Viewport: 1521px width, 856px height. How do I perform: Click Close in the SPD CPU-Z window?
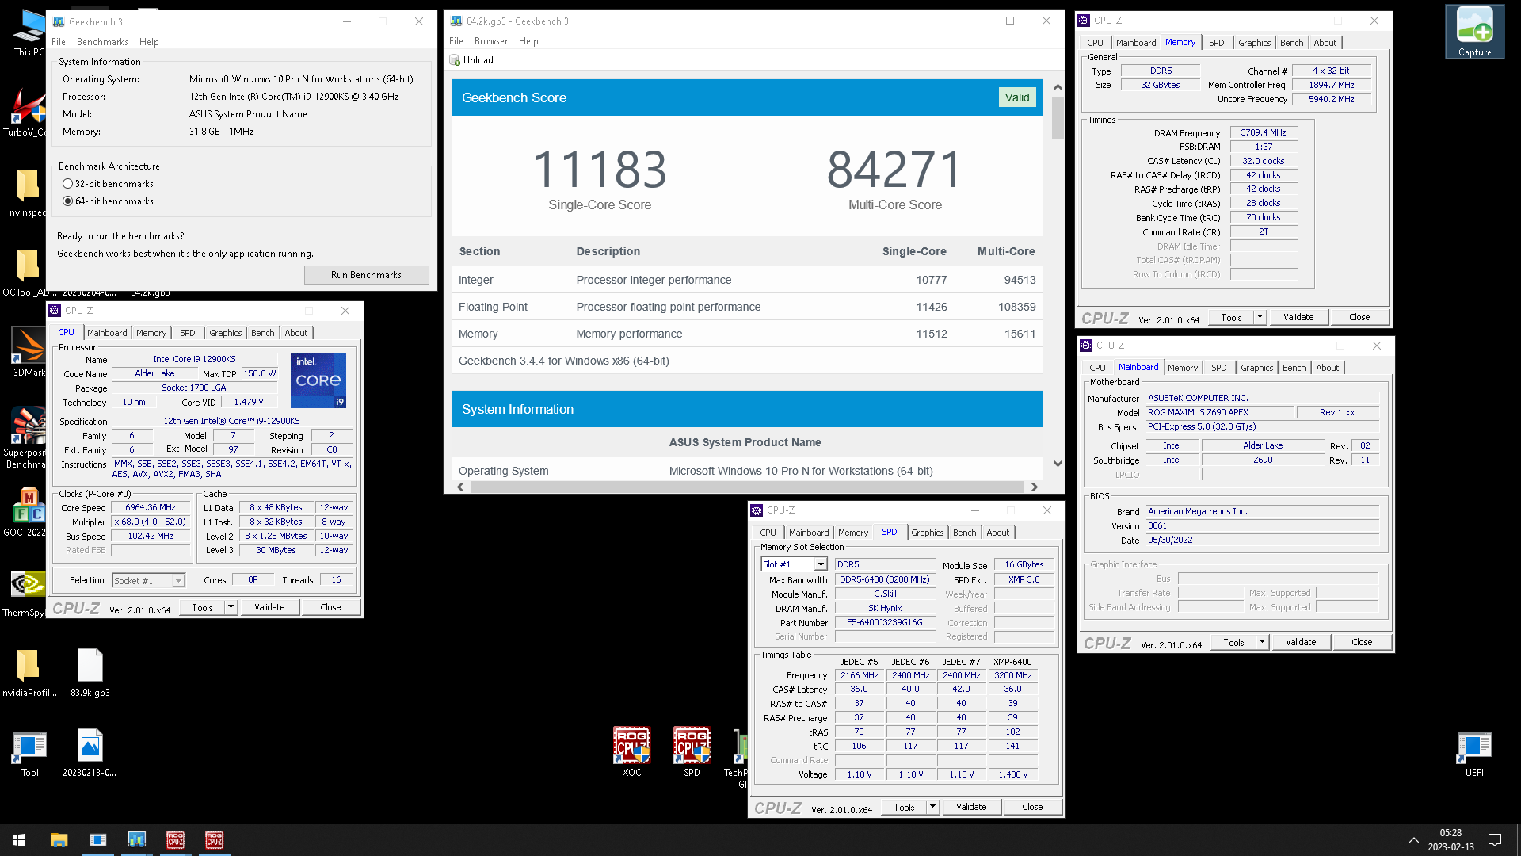click(1032, 807)
